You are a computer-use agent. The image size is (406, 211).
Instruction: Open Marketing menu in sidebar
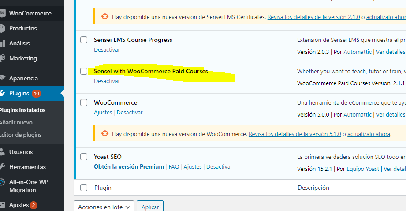[23, 58]
